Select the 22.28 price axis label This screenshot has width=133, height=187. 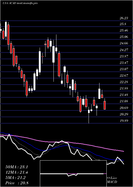pos(124,82)
